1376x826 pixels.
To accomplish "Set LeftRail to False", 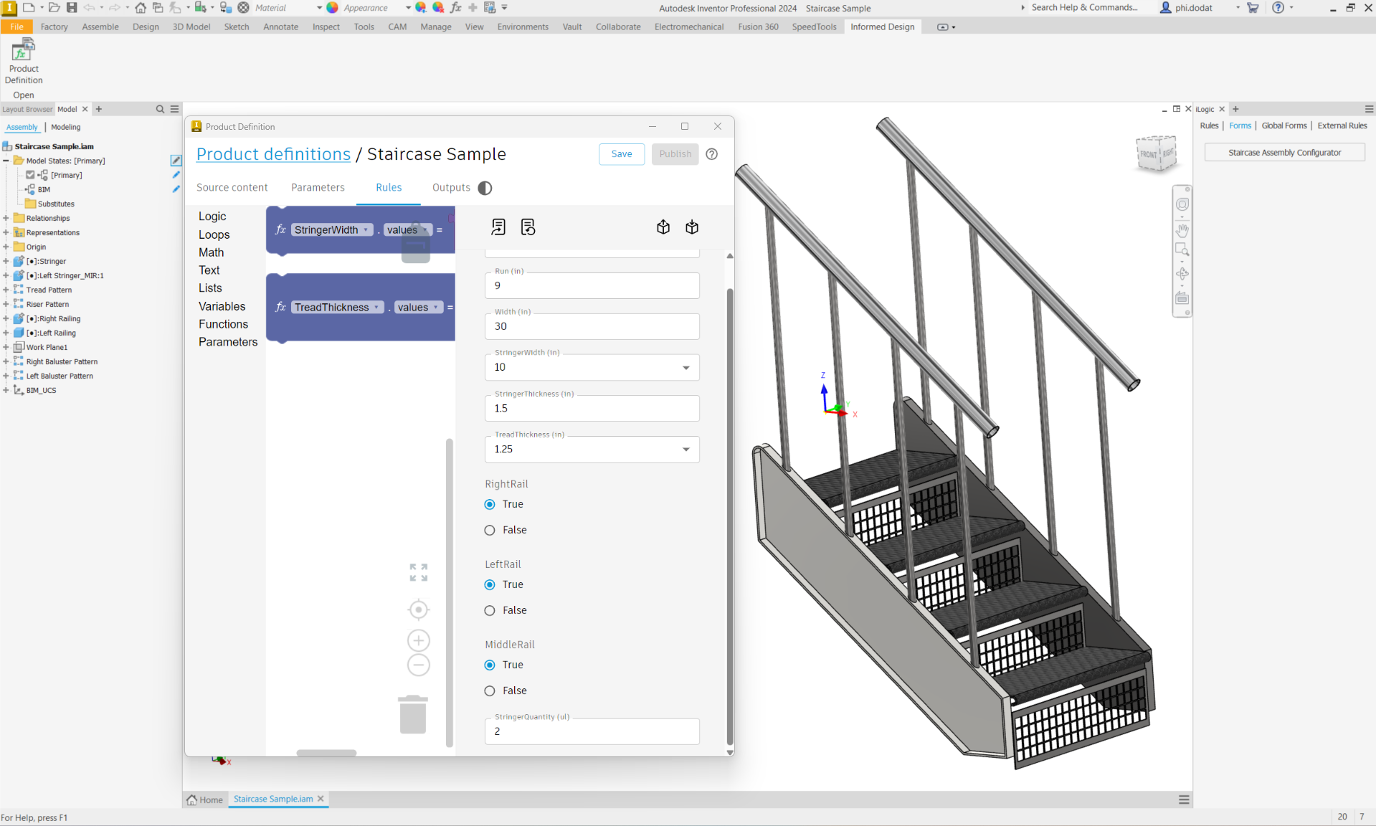I will click(490, 610).
